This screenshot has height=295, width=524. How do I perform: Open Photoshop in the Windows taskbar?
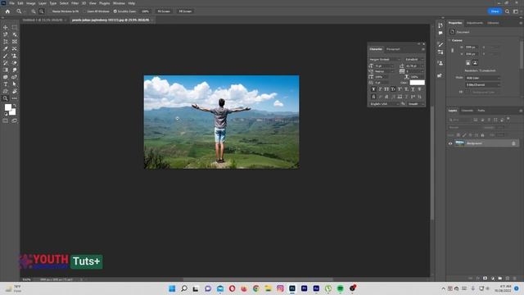292,288
